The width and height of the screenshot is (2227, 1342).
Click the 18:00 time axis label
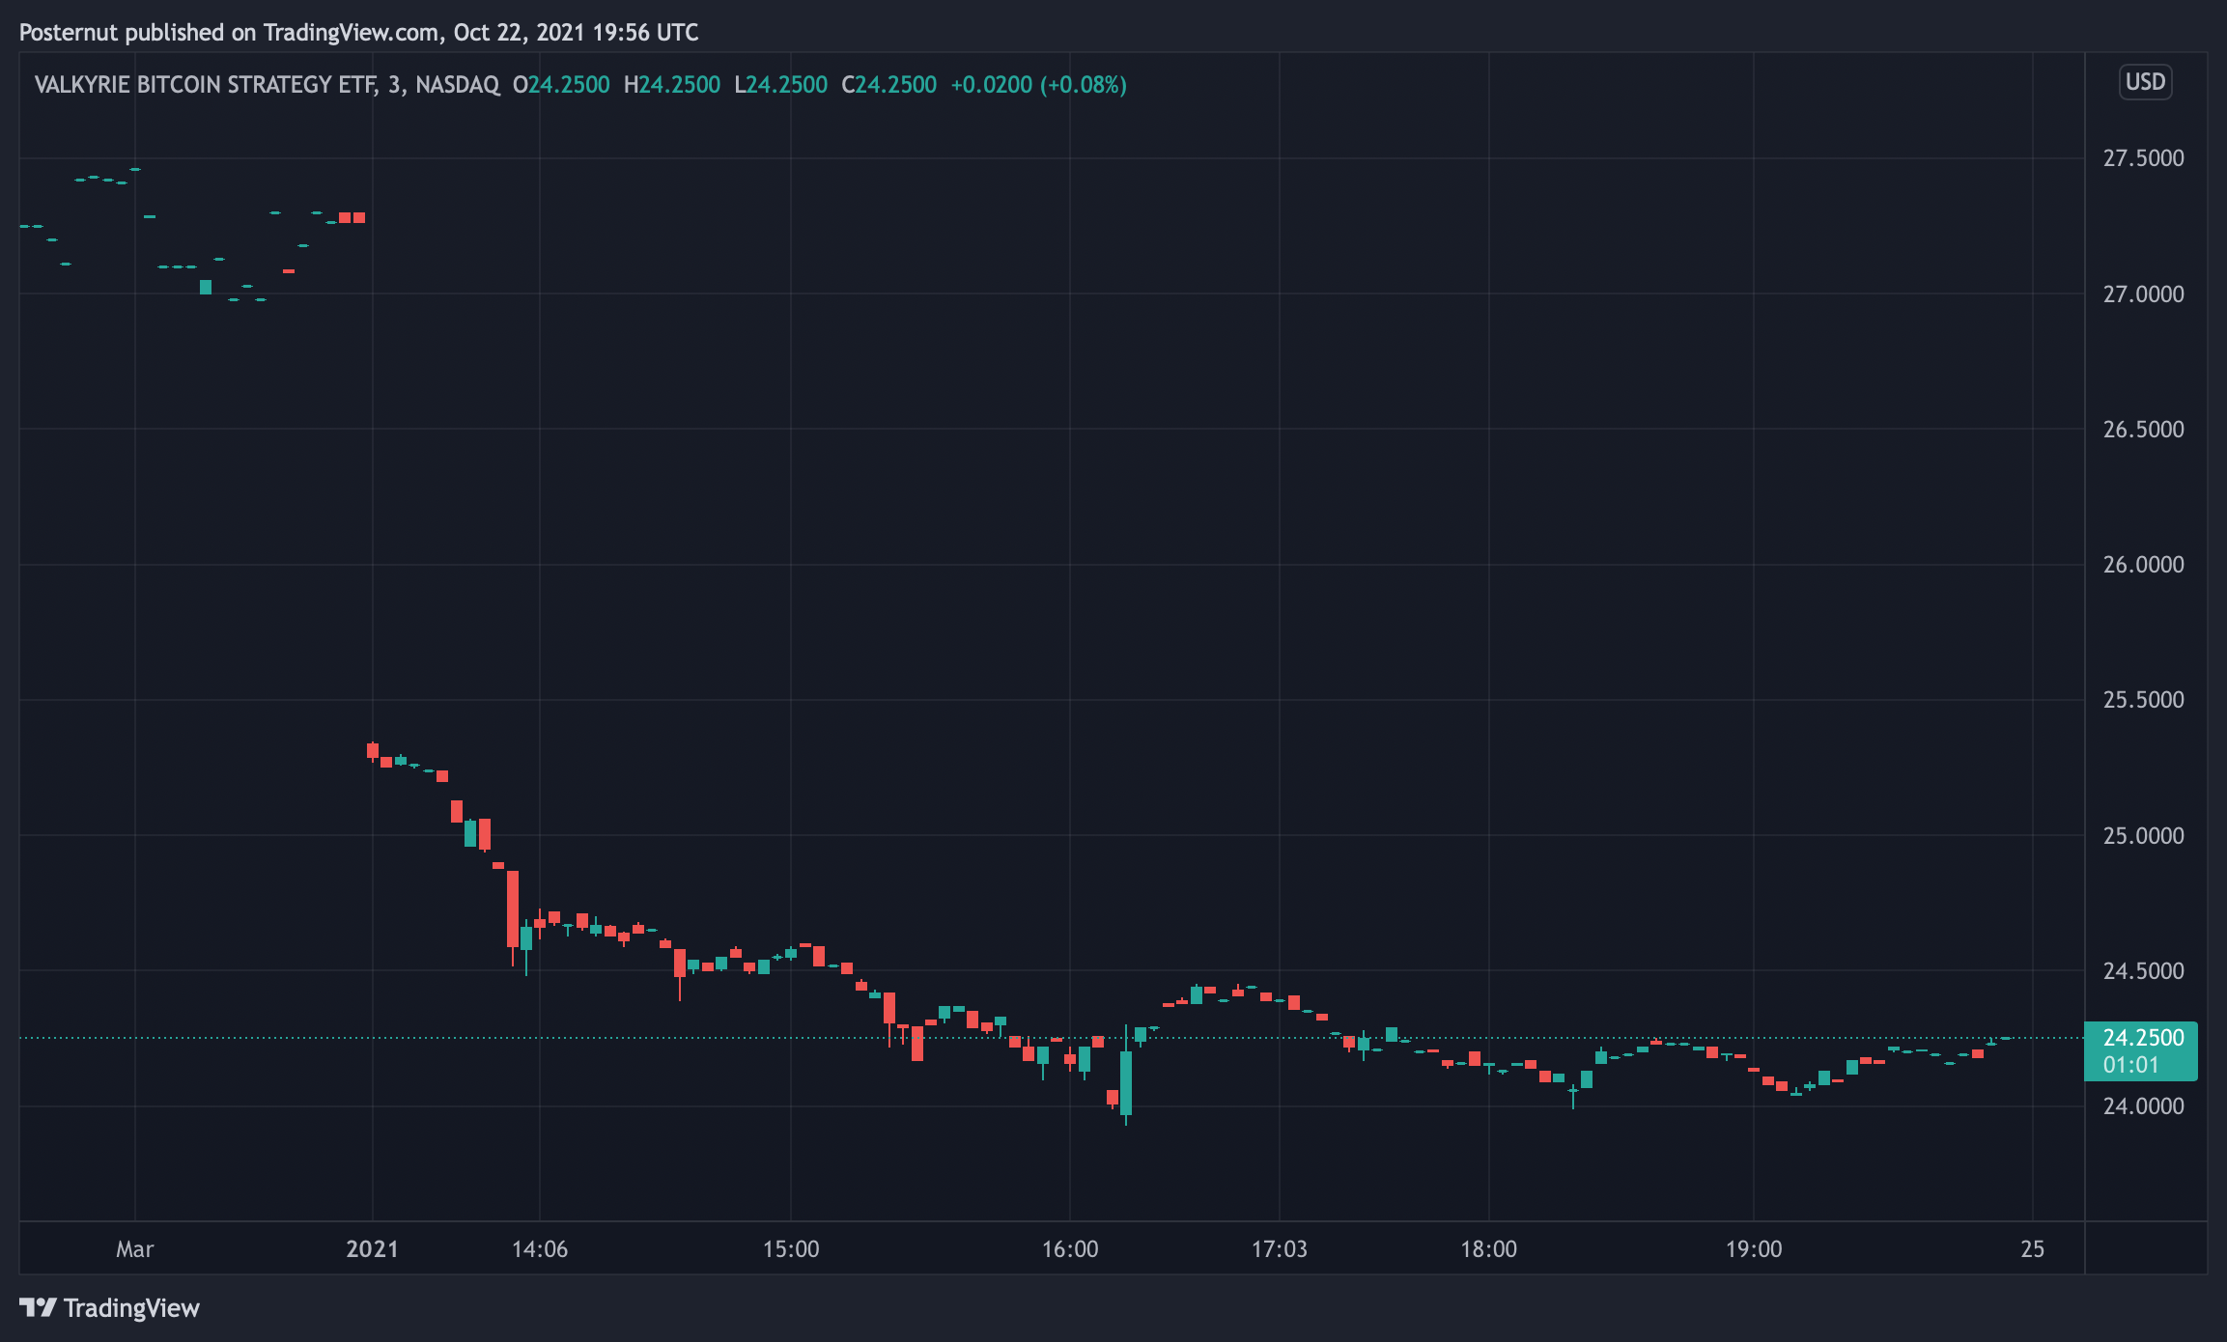[1489, 1249]
